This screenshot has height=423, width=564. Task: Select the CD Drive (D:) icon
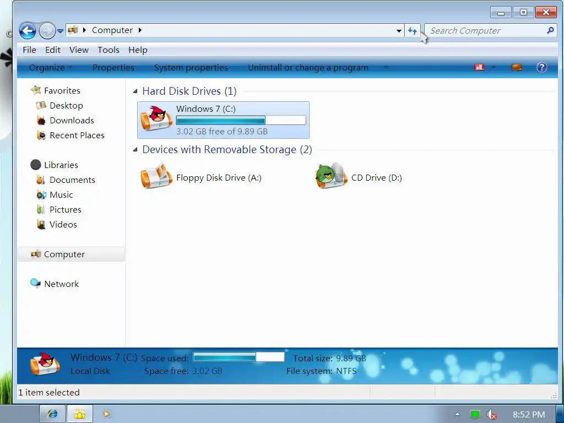(x=331, y=176)
